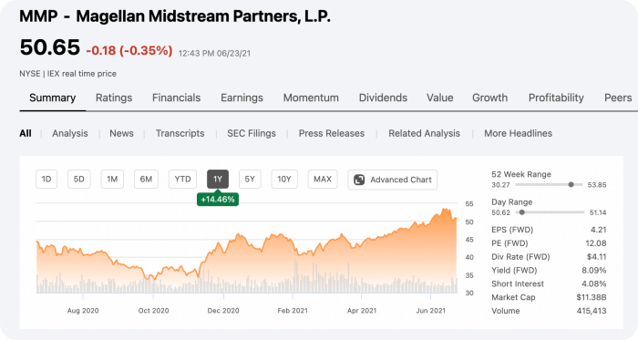Image resolution: width=638 pixels, height=340 pixels.
Task: Click the 52 Week Range slider marker
Action: pyautogui.click(x=571, y=185)
